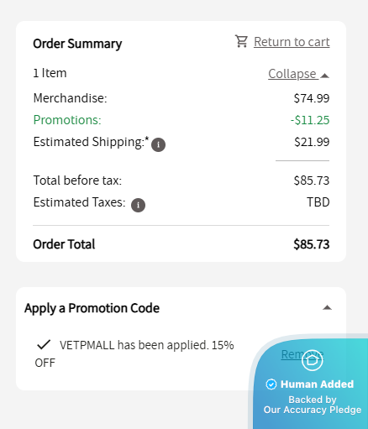Click the 1 Item label
Viewport: 368px width, 429px height.
[x=50, y=73]
